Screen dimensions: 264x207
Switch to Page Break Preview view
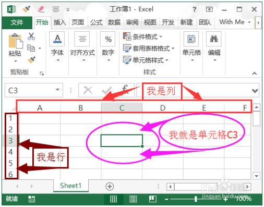152,199
